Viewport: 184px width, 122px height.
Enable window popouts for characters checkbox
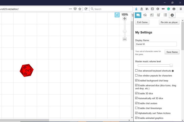(x=136, y=75)
